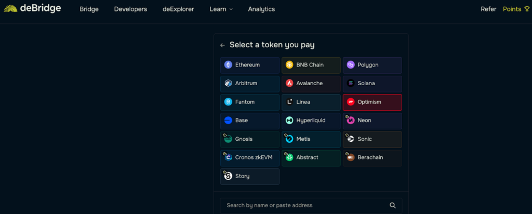Focus the search by name or address field

(311, 205)
